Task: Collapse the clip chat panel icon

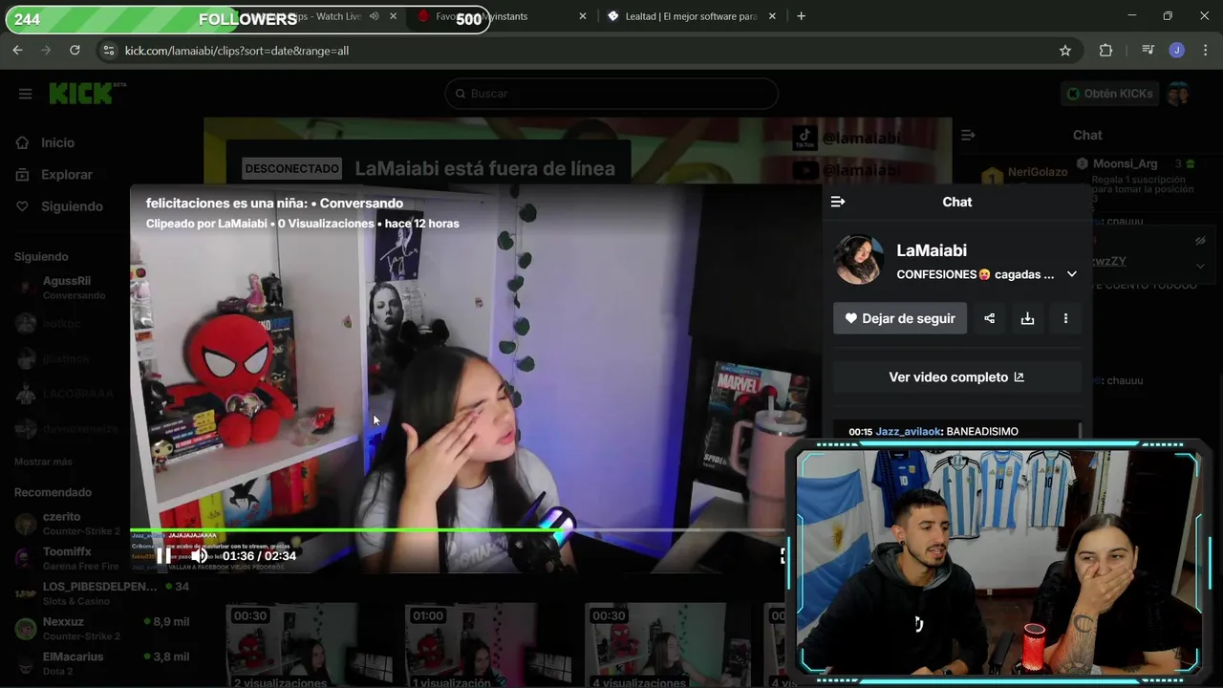Action: 838,202
